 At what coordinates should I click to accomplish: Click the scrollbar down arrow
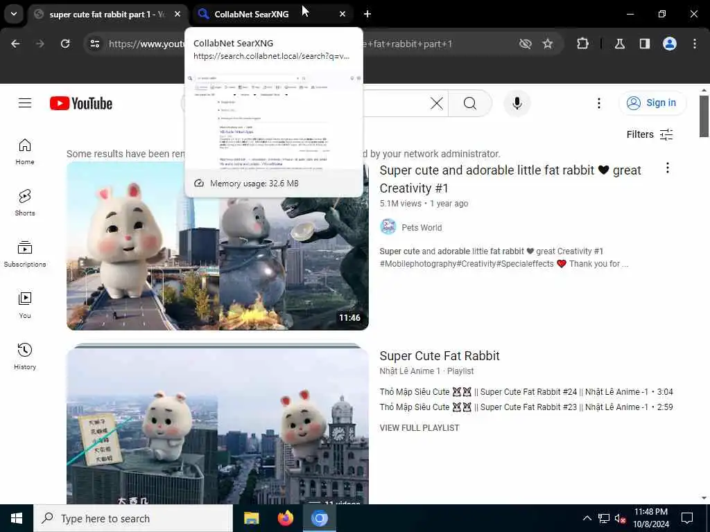[704, 498]
